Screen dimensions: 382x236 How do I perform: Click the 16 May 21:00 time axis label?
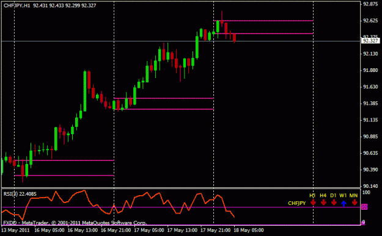pyautogui.click(x=116, y=230)
